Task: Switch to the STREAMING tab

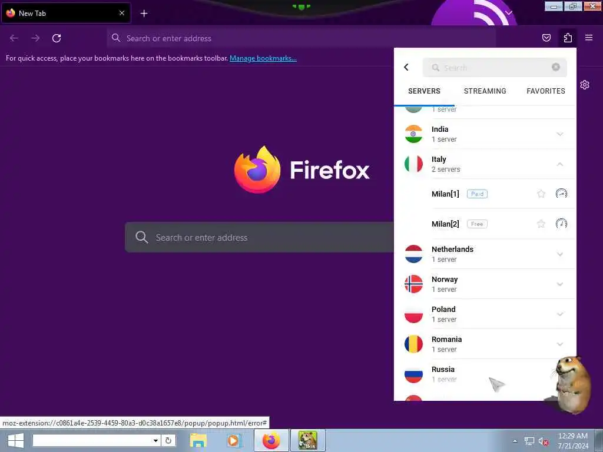Action: [x=485, y=91]
